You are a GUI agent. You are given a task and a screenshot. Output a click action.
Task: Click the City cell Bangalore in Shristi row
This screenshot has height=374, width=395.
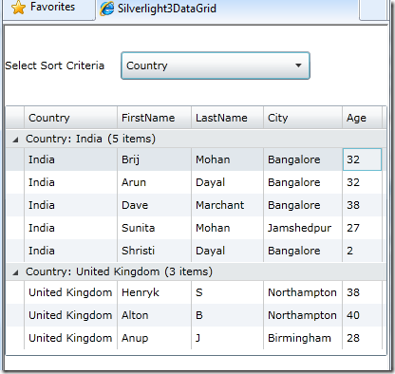pos(303,251)
